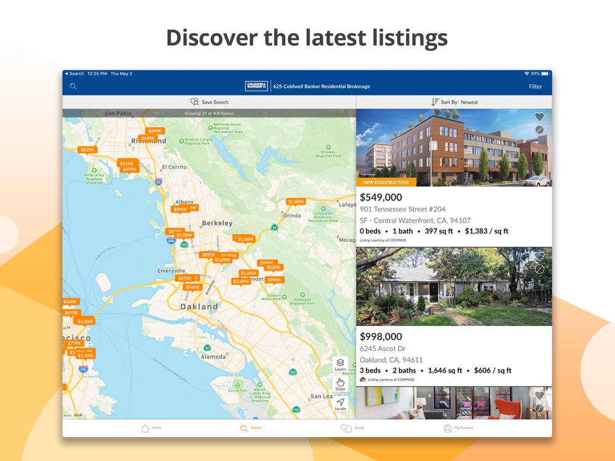Click the battery indicator in the status bar
615x461 pixels.
tap(545, 74)
